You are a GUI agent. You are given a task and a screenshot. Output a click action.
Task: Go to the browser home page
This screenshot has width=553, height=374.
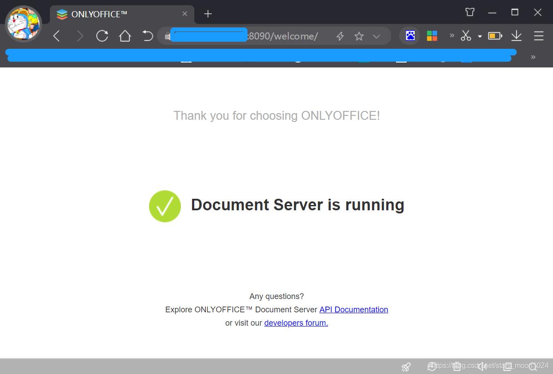[x=125, y=36]
